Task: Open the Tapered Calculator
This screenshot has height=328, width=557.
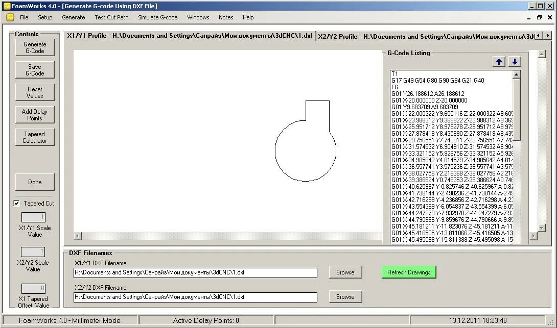Action: 35,137
